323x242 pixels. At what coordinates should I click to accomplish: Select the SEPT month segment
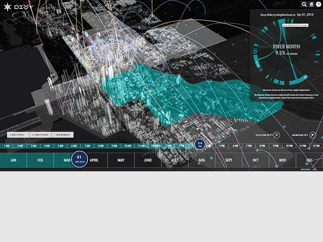[x=228, y=160]
